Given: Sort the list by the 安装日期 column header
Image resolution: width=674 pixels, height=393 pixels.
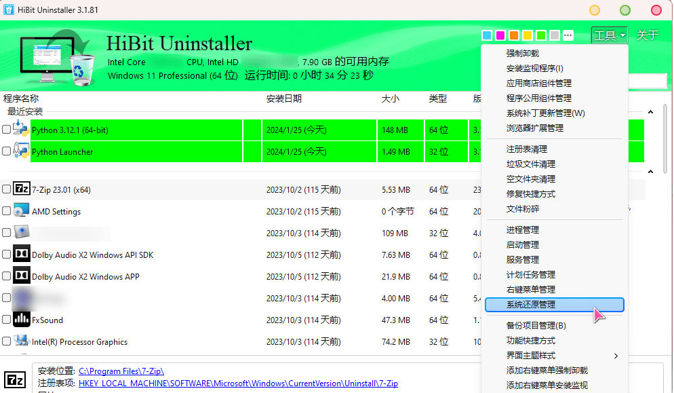Looking at the screenshot, I should (284, 98).
